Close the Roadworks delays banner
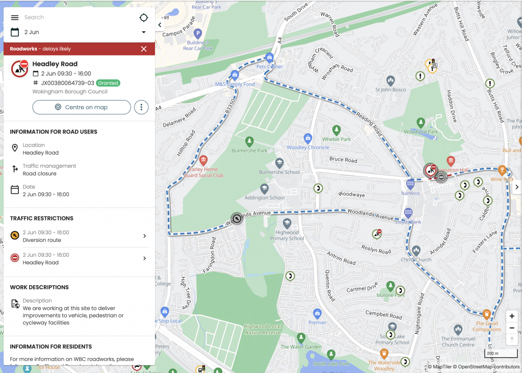The height and width of the screenshot is (373, 522). click(x=144, y=49)
